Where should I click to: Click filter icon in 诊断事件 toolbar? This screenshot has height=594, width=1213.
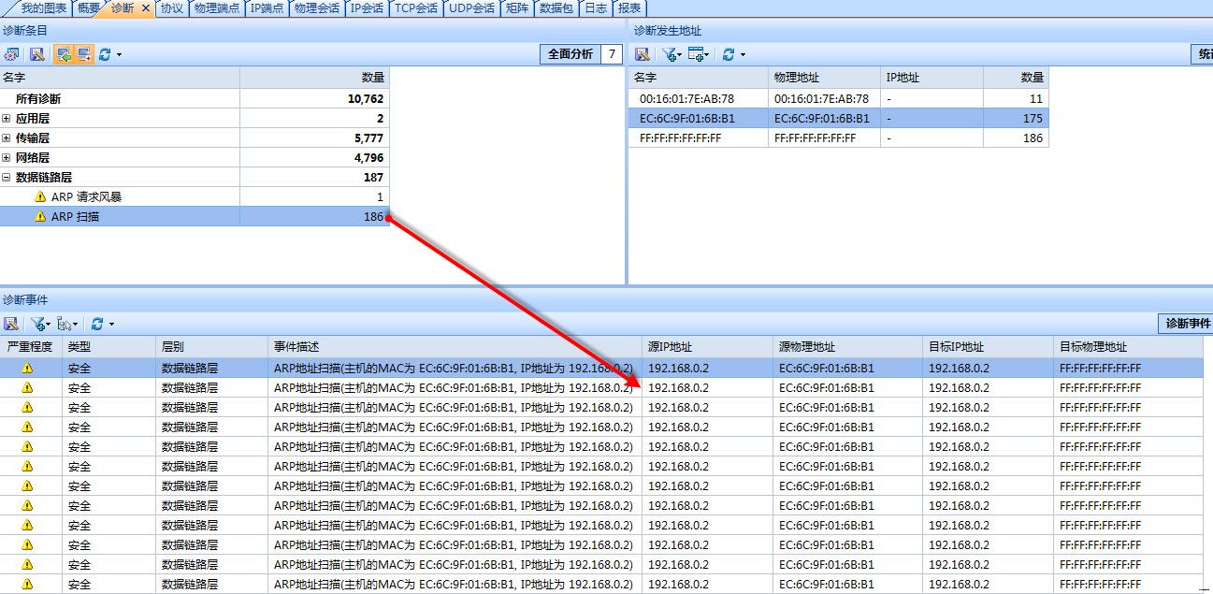[37, 324]
